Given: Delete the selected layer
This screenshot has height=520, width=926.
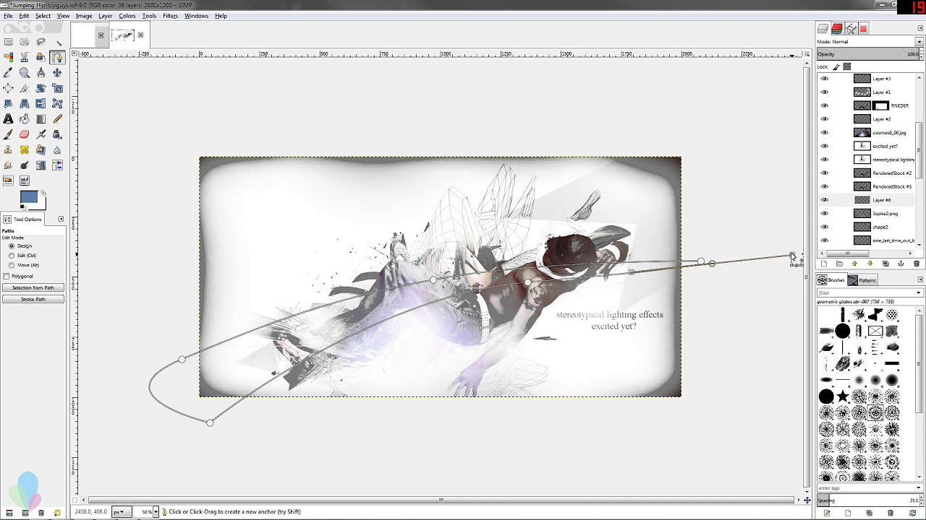Looking at the screenshot, I should point(917,264).
